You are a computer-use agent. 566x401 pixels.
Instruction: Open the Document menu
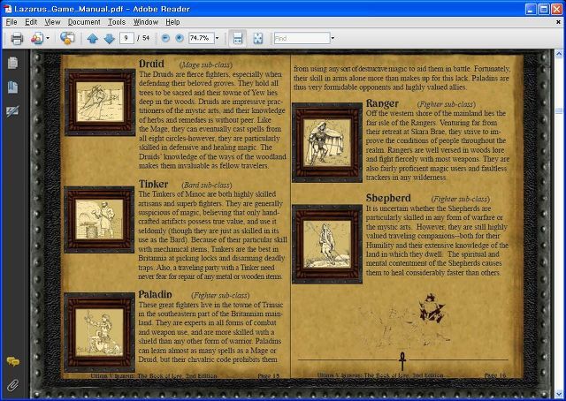pos(84,22)
